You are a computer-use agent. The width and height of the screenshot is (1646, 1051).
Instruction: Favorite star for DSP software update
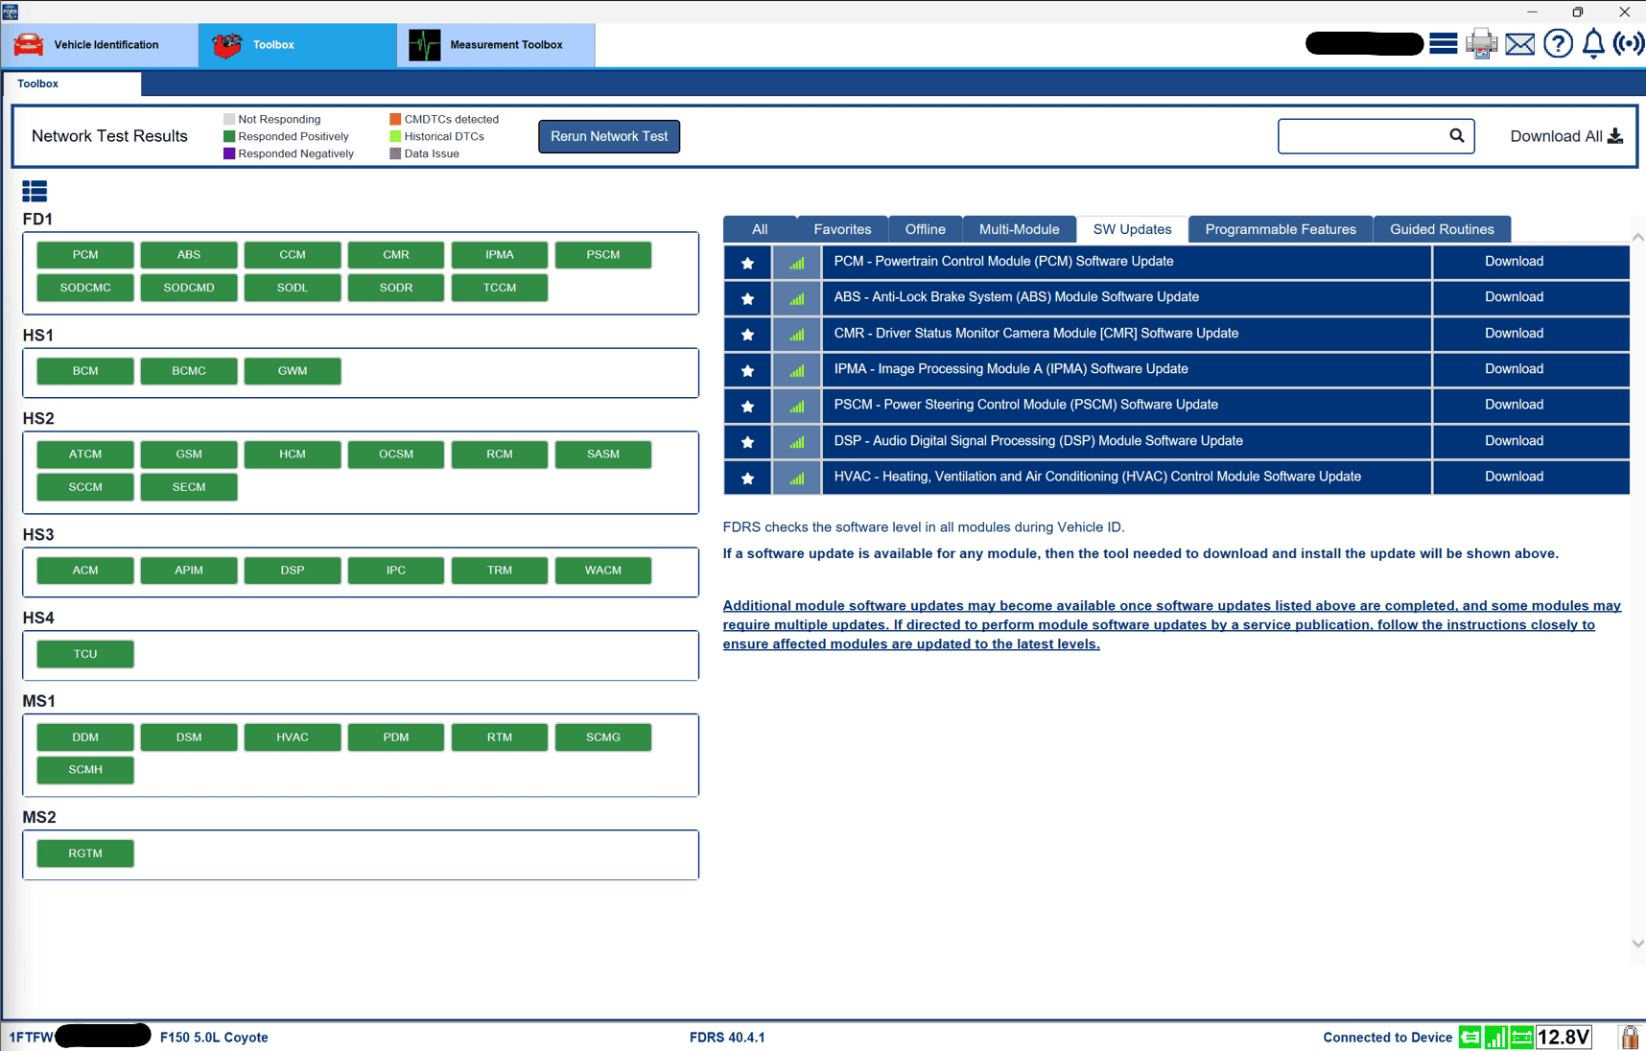click(747, 442)
